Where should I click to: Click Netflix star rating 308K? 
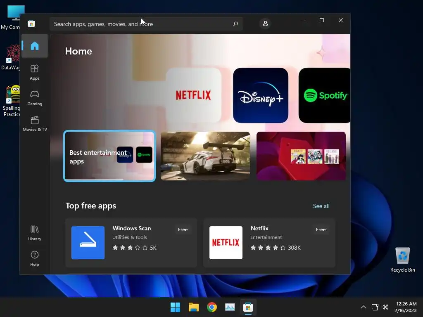(276, 248)
